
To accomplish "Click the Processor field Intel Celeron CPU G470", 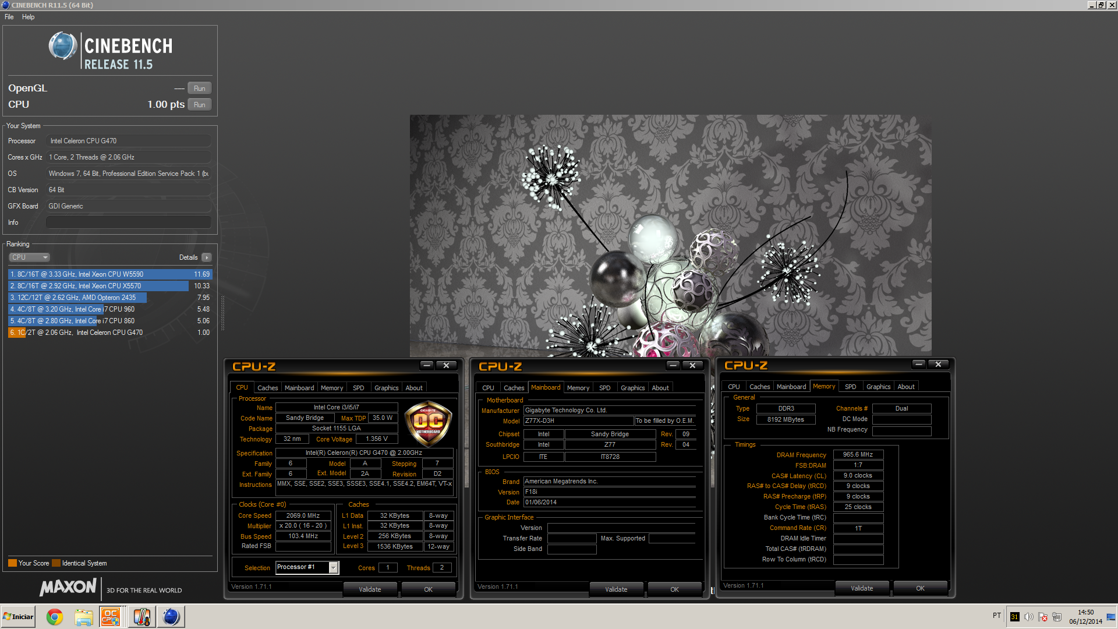I will pyautogui.click(x=129, y=141).
